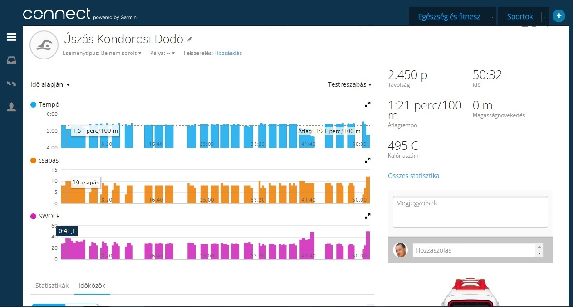Click the blue plus button in header

(559, 16)
